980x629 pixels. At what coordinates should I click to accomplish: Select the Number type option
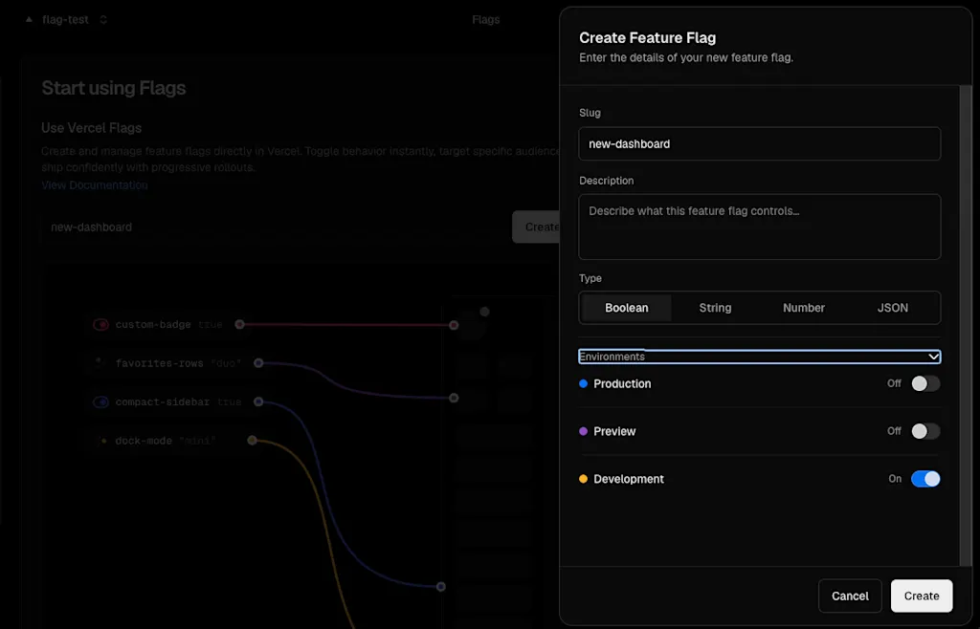804,308
